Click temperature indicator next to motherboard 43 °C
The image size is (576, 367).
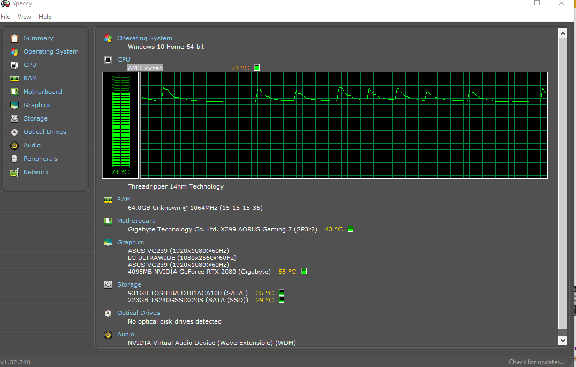[x=351, y=229]
